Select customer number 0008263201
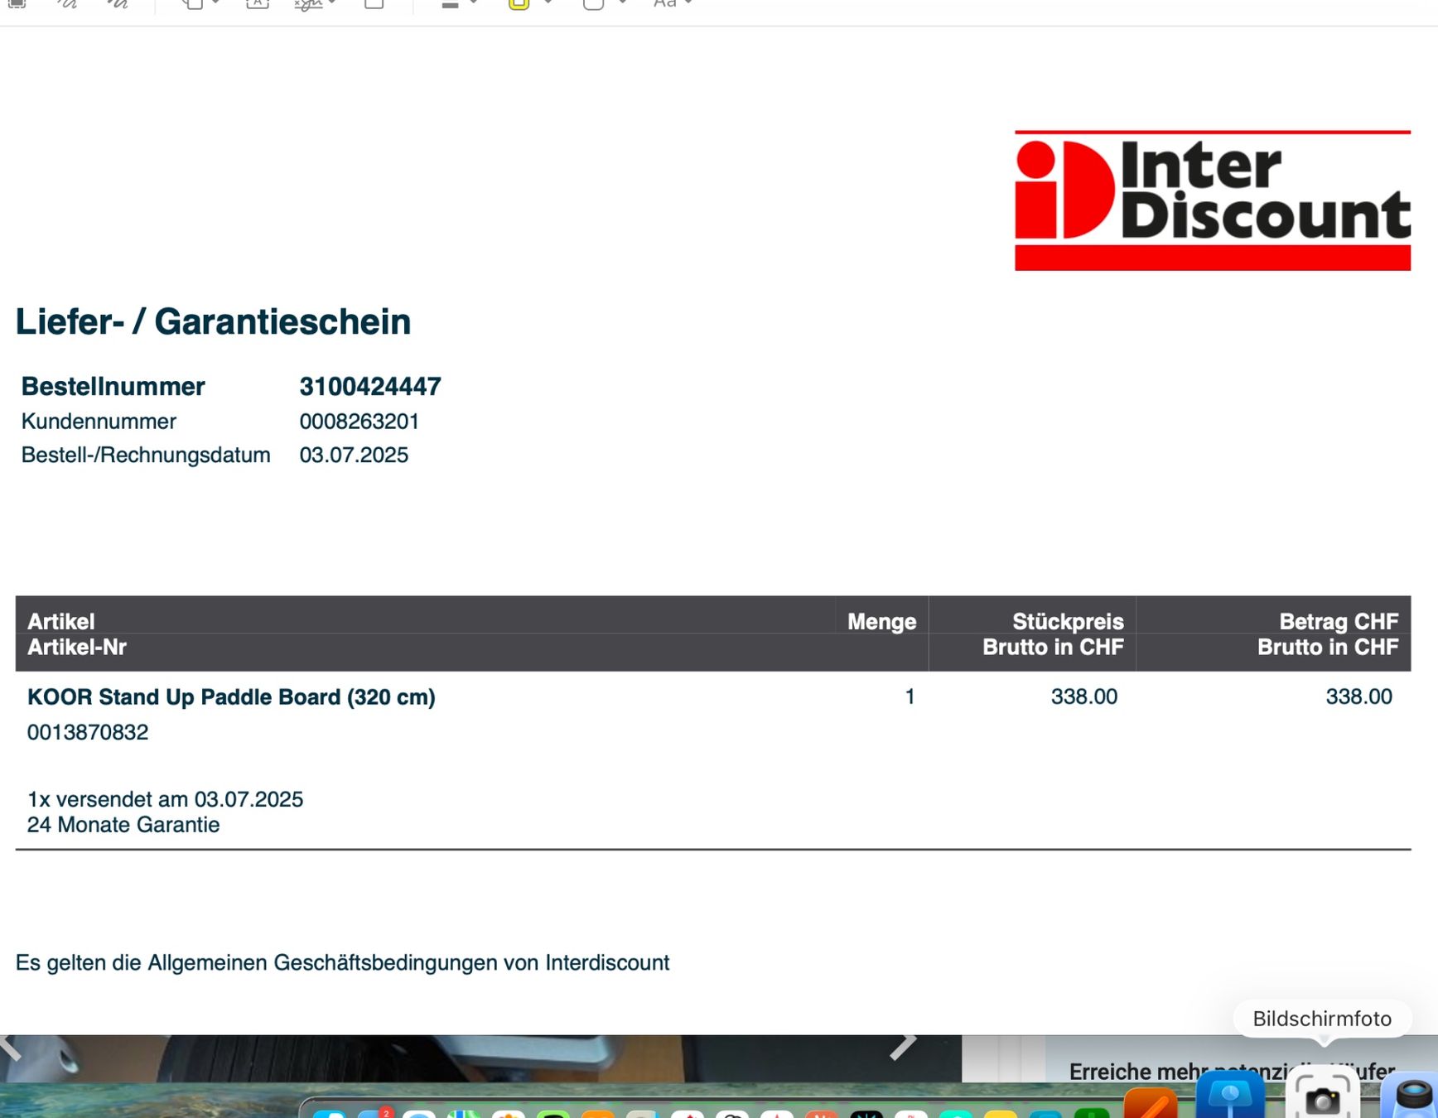 click(x=359, y=422)
